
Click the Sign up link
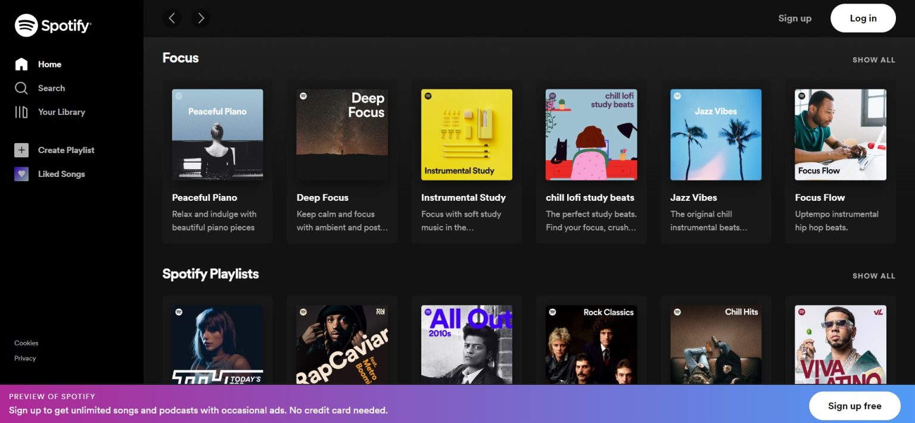795,18
